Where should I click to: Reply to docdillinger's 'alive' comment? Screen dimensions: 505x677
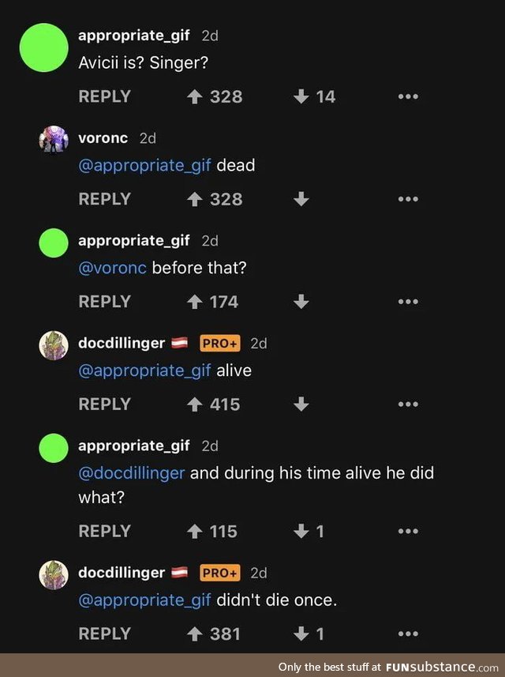[x=104, y=404]
